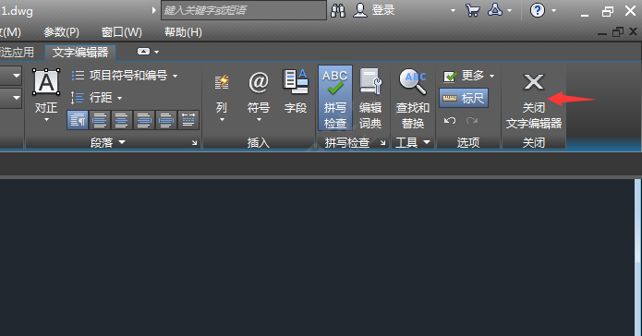Open Bullets and Numbering (项目符号和编号) menu
Image resolution: width=642 pixels, height=336 pixels.
tap(125, 76)
